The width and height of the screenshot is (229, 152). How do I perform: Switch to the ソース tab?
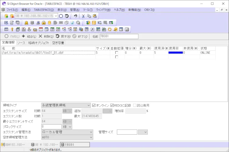tap(21, 43)
